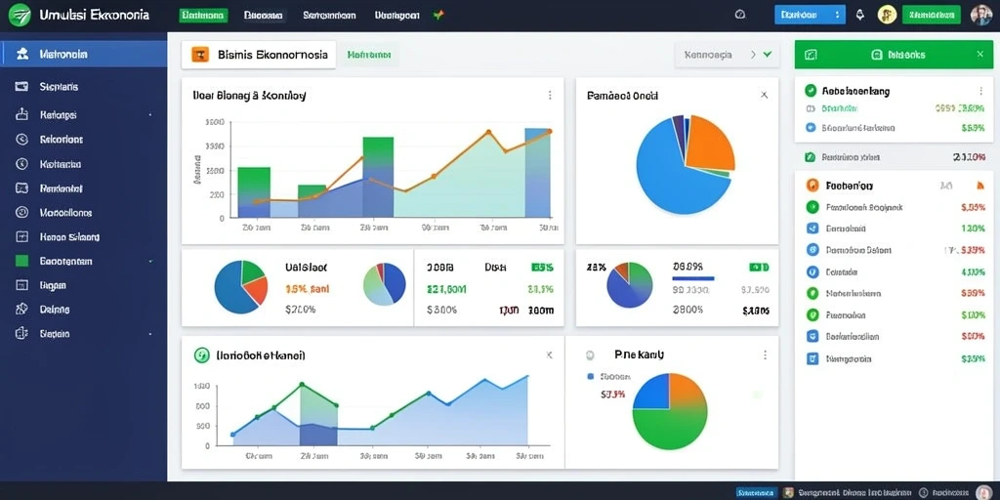Click the green badge at the top-right of the 28% stat card
This screenshot has width=1000, height=500.
(759, 268)
